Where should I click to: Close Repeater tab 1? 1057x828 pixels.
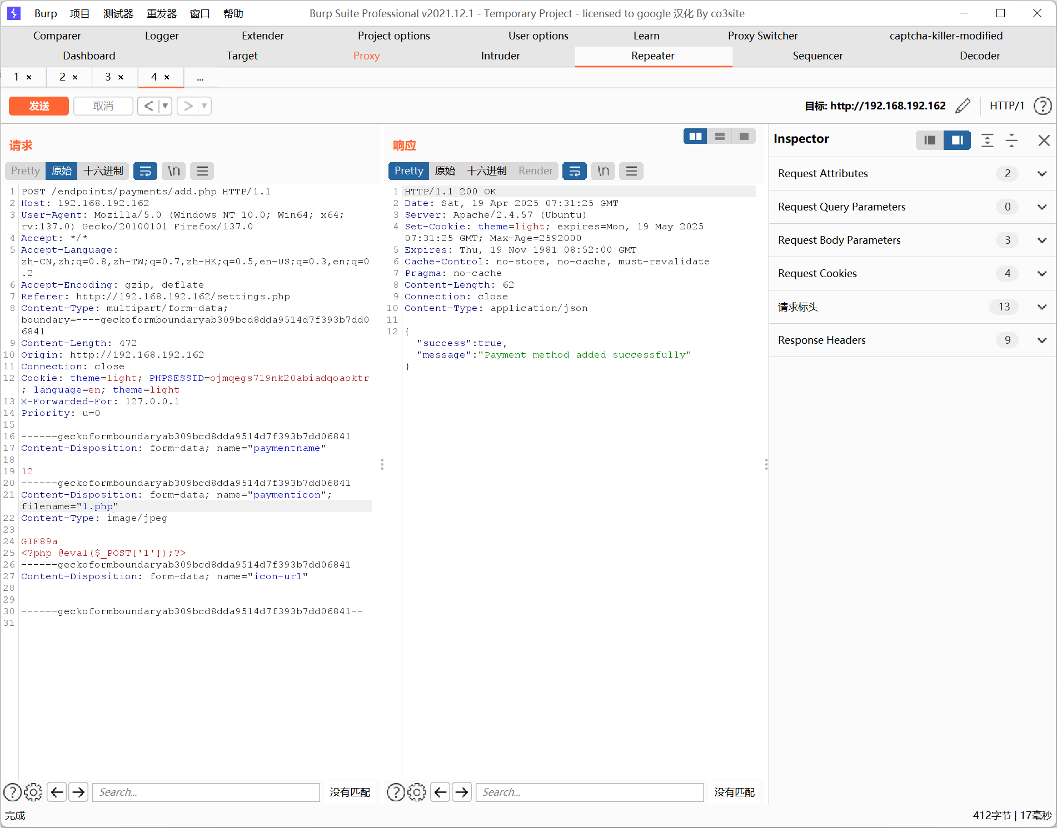click(x=29, y=77)
